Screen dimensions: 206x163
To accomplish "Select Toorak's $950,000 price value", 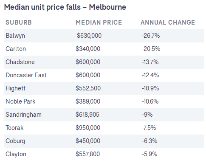I will coord(88,128).
